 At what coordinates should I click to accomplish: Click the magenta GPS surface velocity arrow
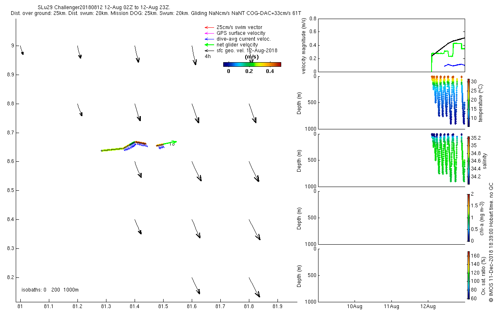pyautogui.click(x=209, y=33)
